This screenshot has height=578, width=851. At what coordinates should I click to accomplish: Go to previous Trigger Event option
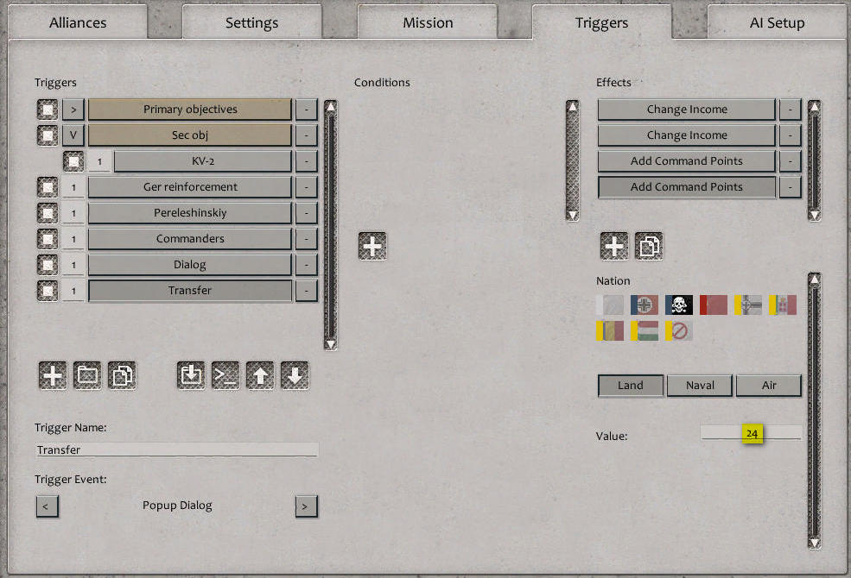(48, 506)
